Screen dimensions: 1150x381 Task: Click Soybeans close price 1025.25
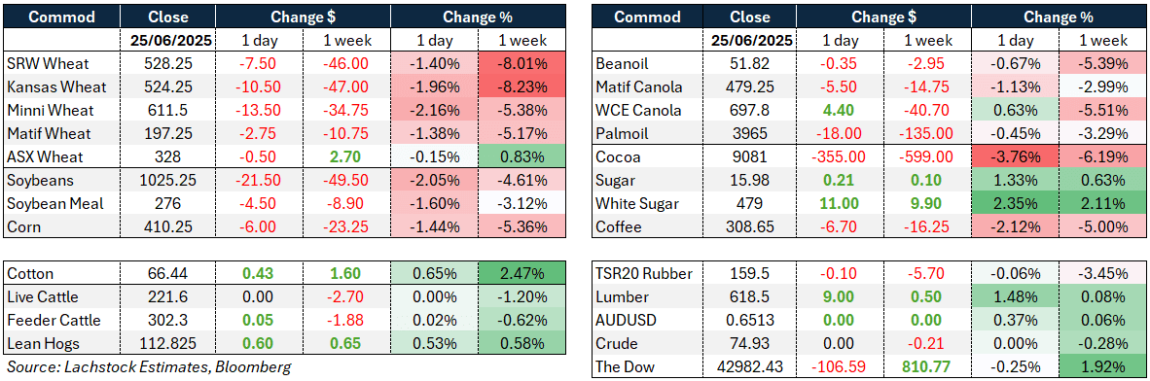[x=169, y=180]
